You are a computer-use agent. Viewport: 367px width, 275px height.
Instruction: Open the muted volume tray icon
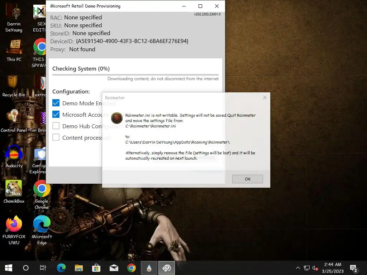click(315, 268)
